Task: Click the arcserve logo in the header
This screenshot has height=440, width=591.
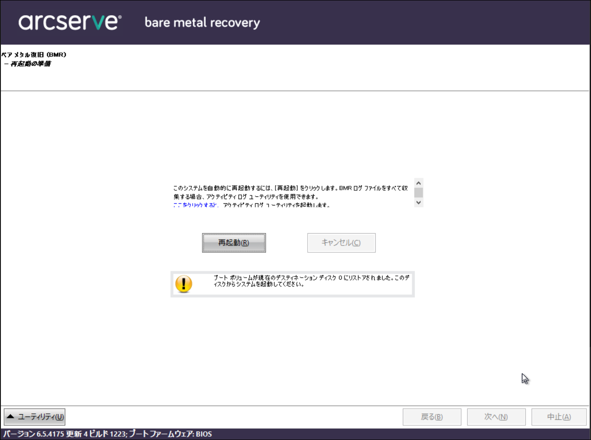Action: (70, 22)
